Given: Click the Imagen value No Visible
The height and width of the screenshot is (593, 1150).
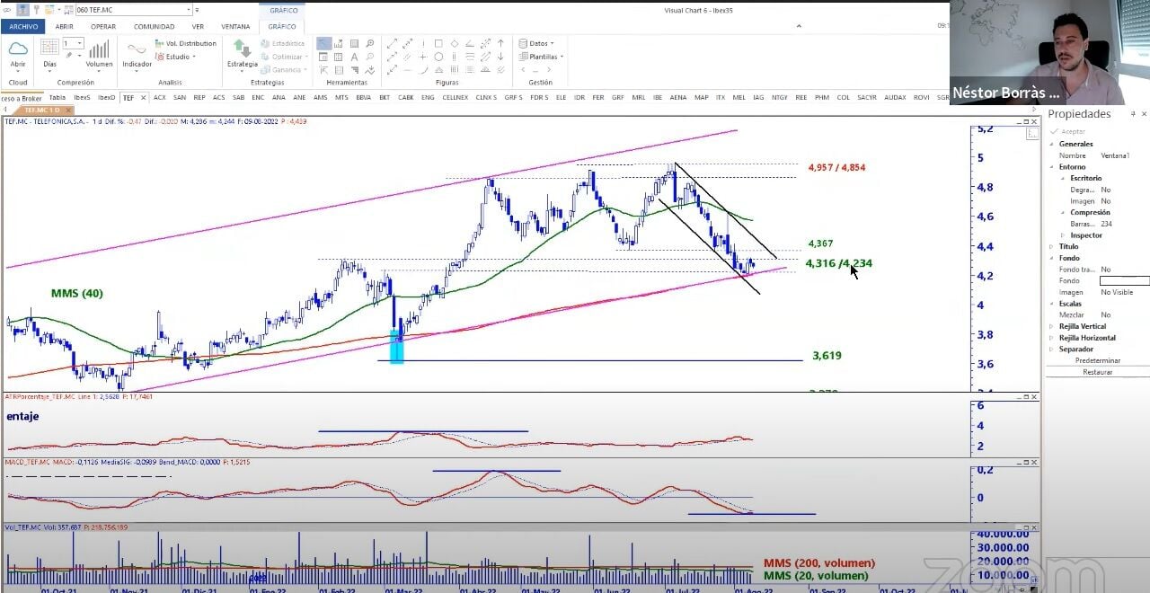Looking at the screenshot, I should pyautogui.click(x=1117, y=292).
